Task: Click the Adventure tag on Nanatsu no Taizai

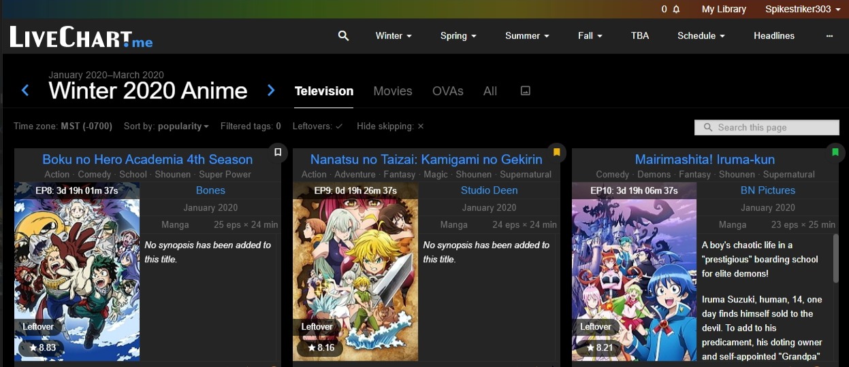Action: (x=355, y=175)
